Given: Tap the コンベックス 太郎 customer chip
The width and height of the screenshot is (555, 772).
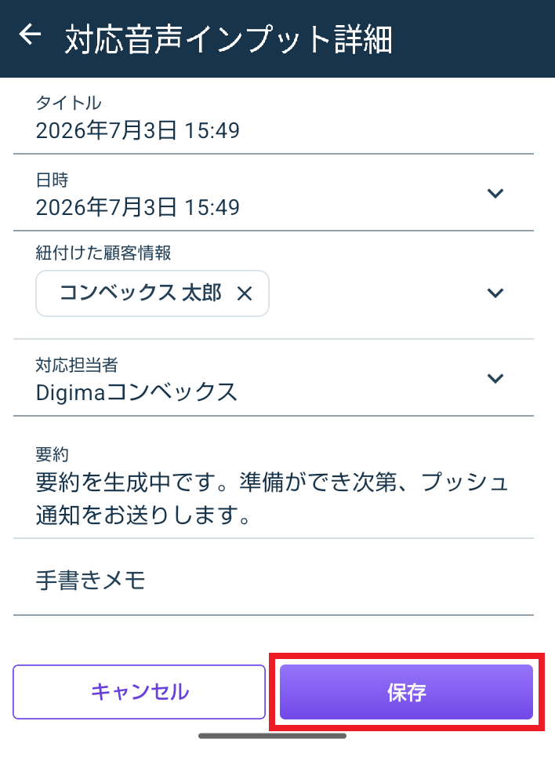Looking at the screenshot, I should (152, 293).
